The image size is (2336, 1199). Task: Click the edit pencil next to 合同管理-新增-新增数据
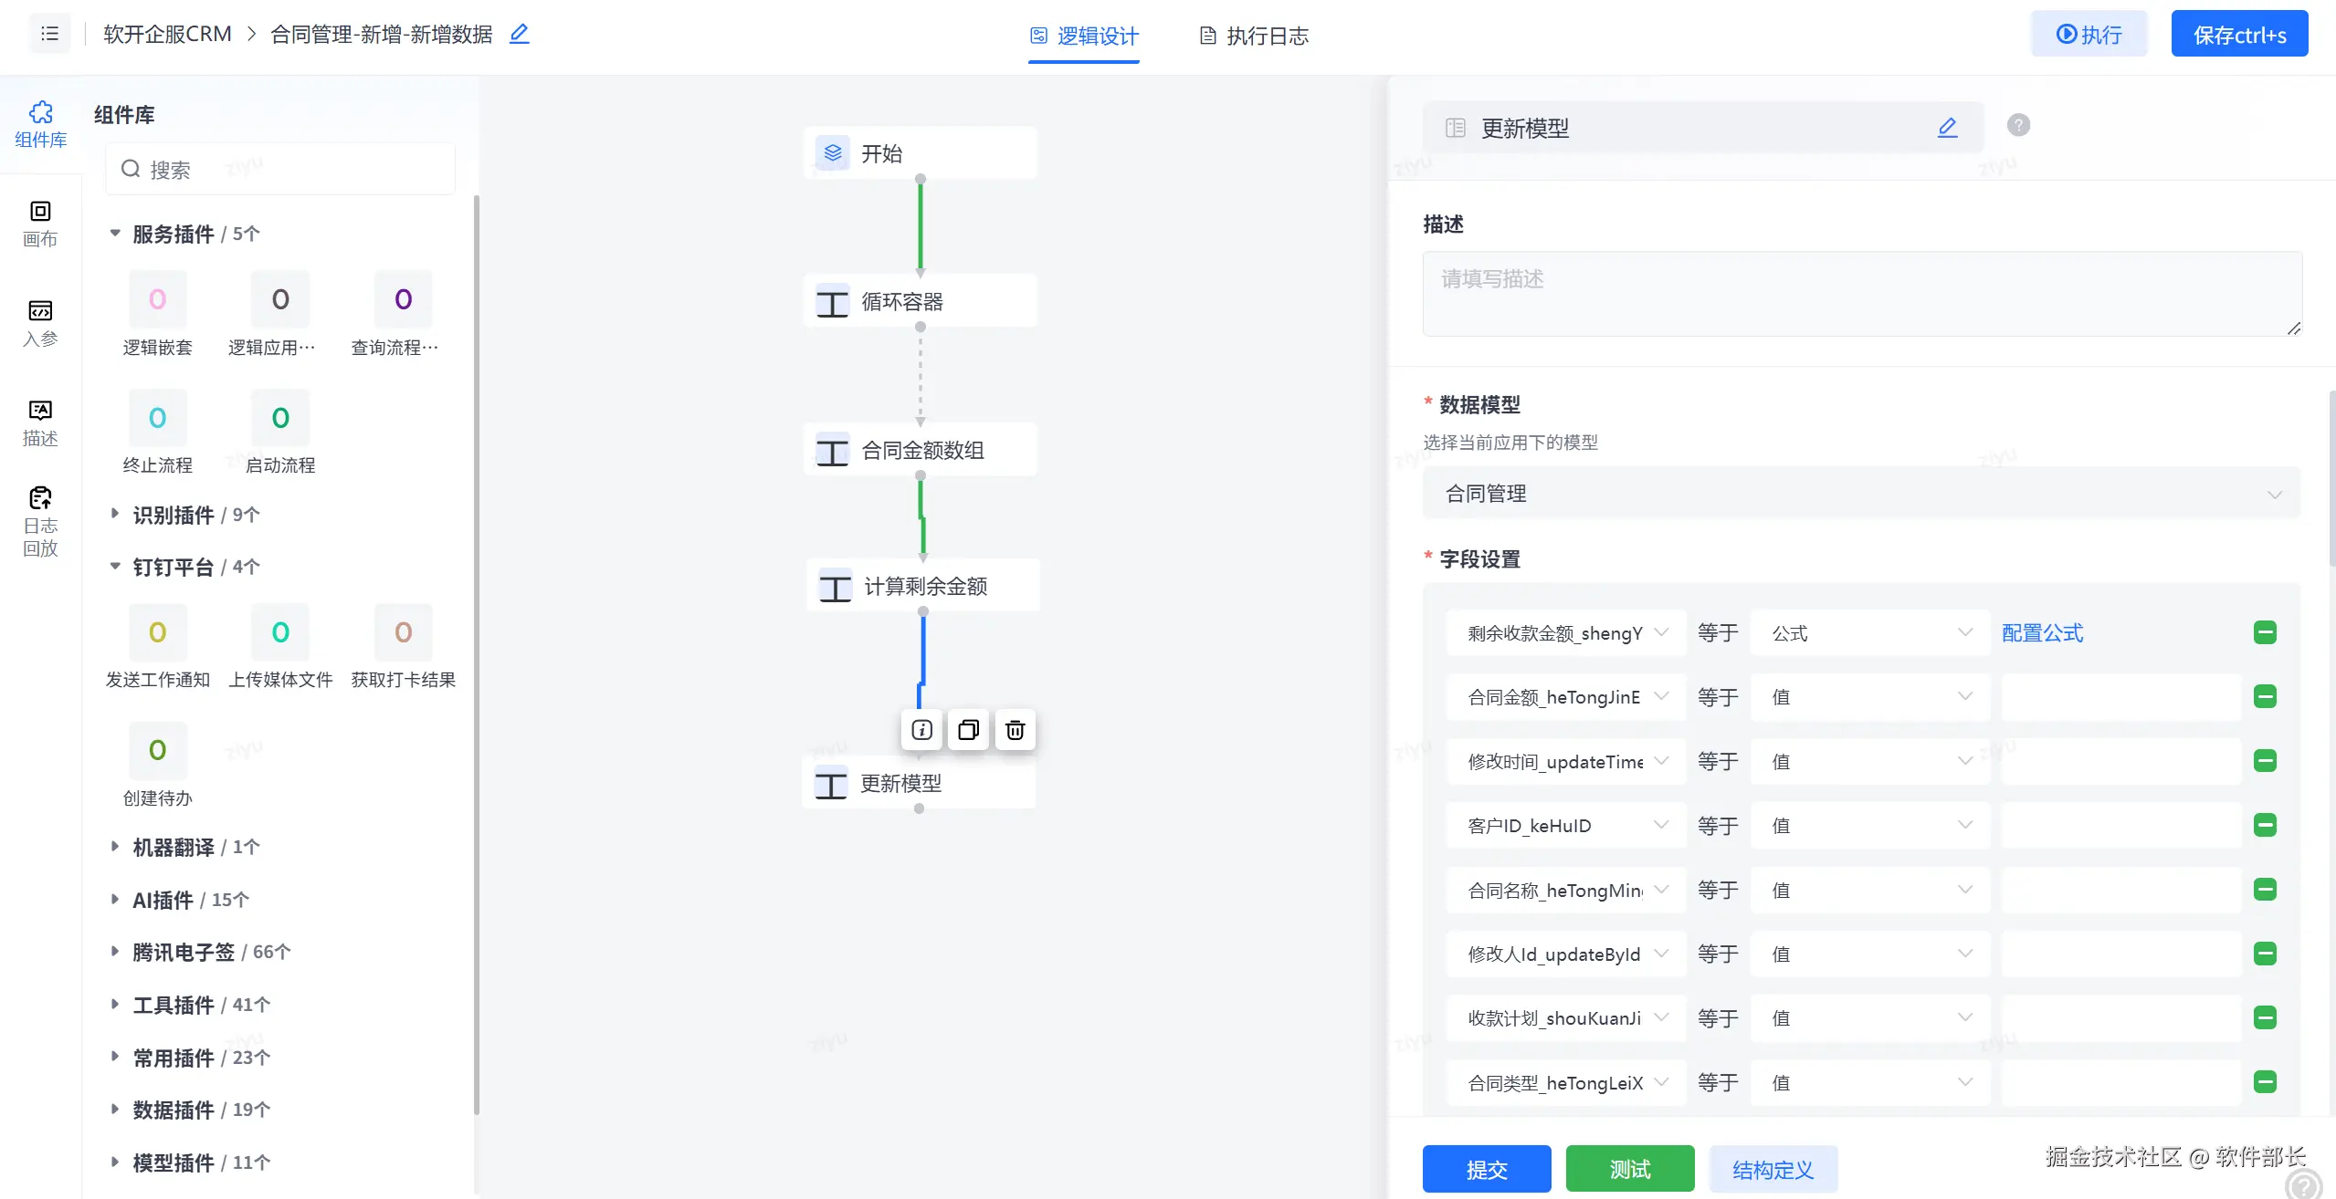(519, 35)
